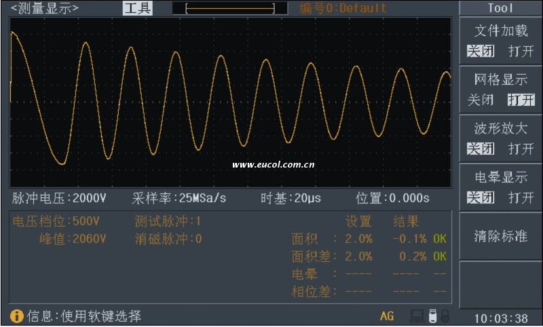Click the 结果 column header
This screenshot has width=543, height=327.
point(406,221)
